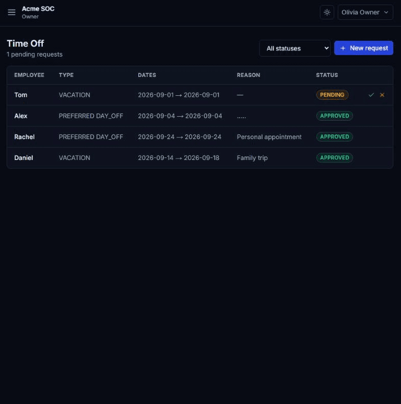401x404 pixels.
Task: Approve Tom's pending request checkmark
Action: (x=371, y=95)
